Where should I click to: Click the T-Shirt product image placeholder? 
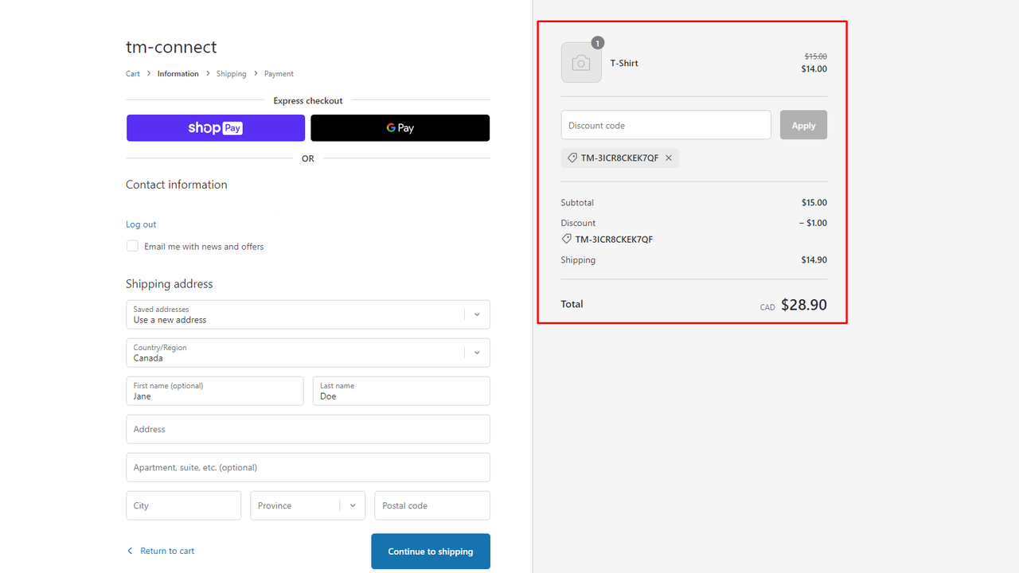pos(581,63)
